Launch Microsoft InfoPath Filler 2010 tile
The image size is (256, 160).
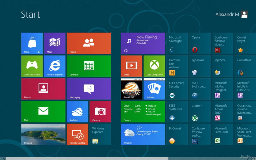[x=245, y=89]
